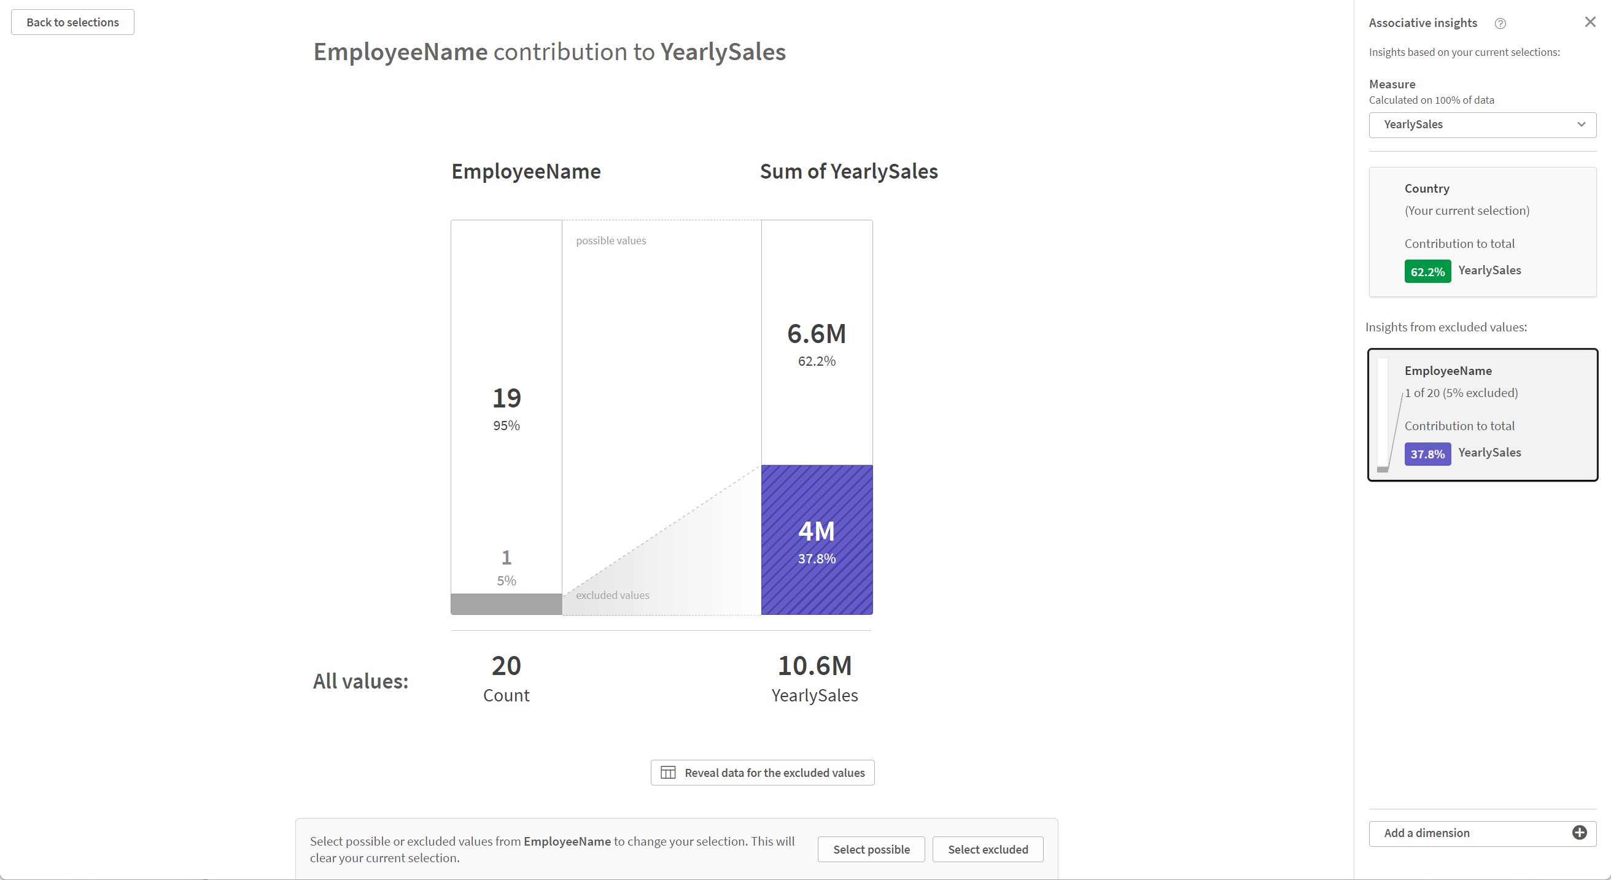
Task: Click Select excluded
Action: (987, 849)
